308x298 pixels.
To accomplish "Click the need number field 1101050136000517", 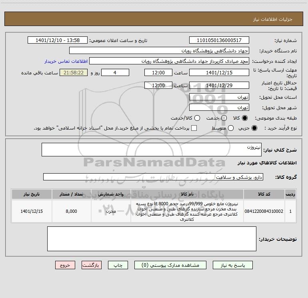I will click(219, 40).
